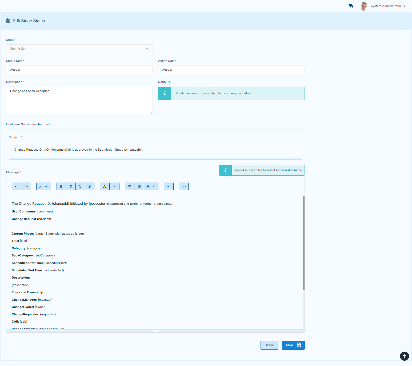Viewport: 412px width, 366px height.
Task: Insert an ordered numbered list
Action: point(139,186)
